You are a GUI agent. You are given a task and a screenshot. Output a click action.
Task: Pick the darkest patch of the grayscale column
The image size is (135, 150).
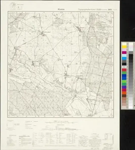coord(131,57)
